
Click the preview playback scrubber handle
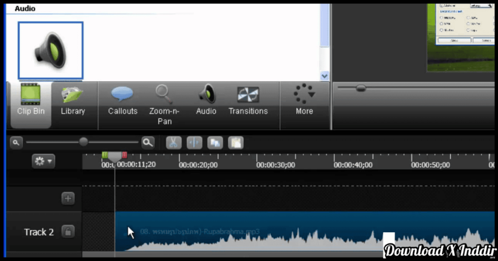point(361,88)
